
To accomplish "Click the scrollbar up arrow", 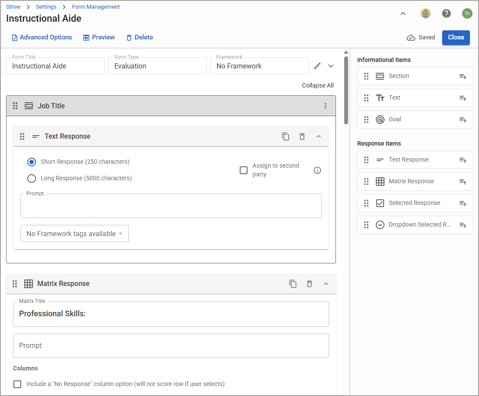I will pos(346,52).
